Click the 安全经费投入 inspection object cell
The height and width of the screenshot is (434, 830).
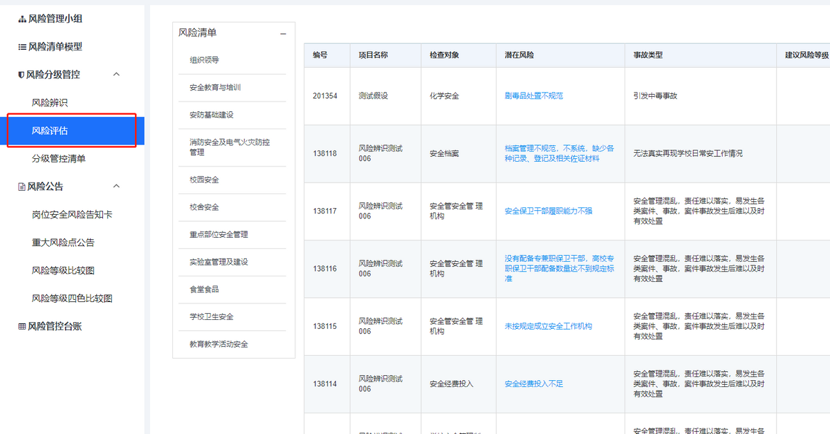(x=452, y=384)
